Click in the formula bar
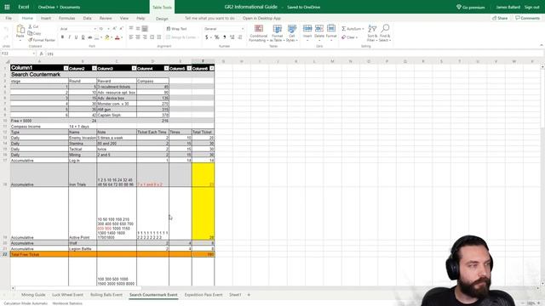 point(292,54)
